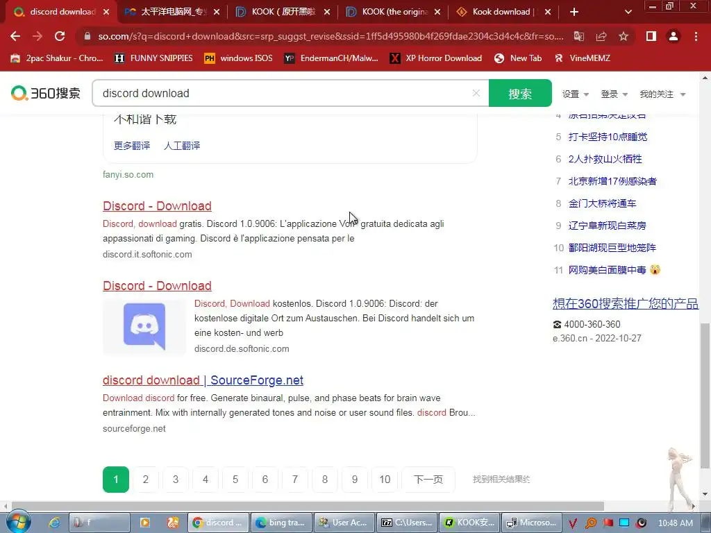Click scrollbar down arrow
The height and width of the screenshot is (533, 711).
coord(705,494)
